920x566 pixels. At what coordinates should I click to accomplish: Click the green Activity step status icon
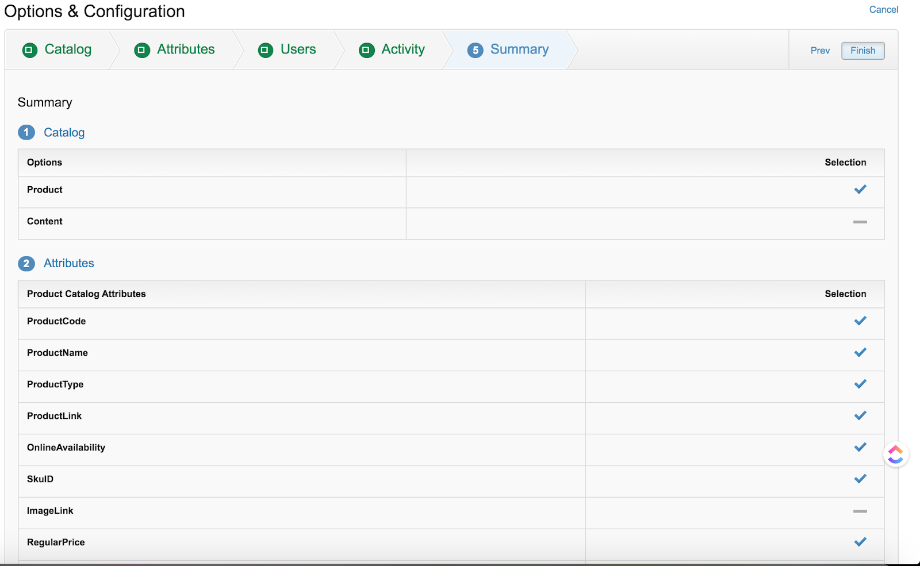pos(366,51)
